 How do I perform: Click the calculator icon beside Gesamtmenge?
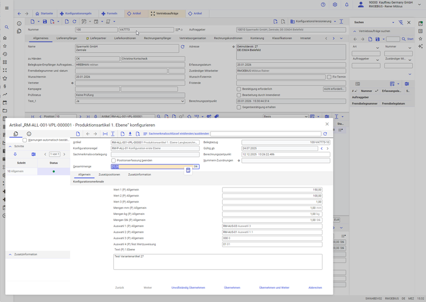(189, 170)
